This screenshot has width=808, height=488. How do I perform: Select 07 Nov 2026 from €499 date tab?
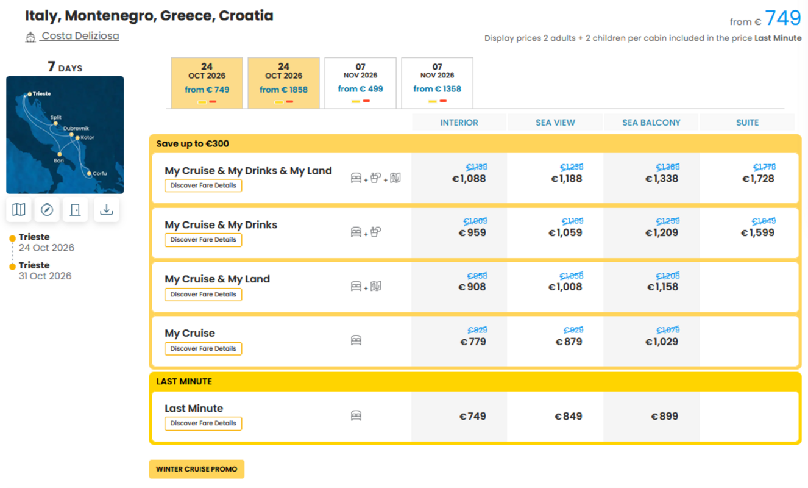click(361, 83)
